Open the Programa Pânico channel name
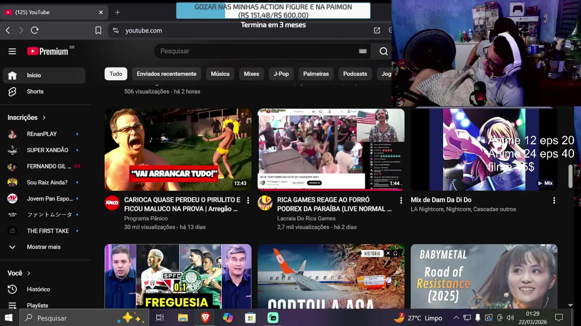This screenshot has height=326, width=581. click(146, 218)
